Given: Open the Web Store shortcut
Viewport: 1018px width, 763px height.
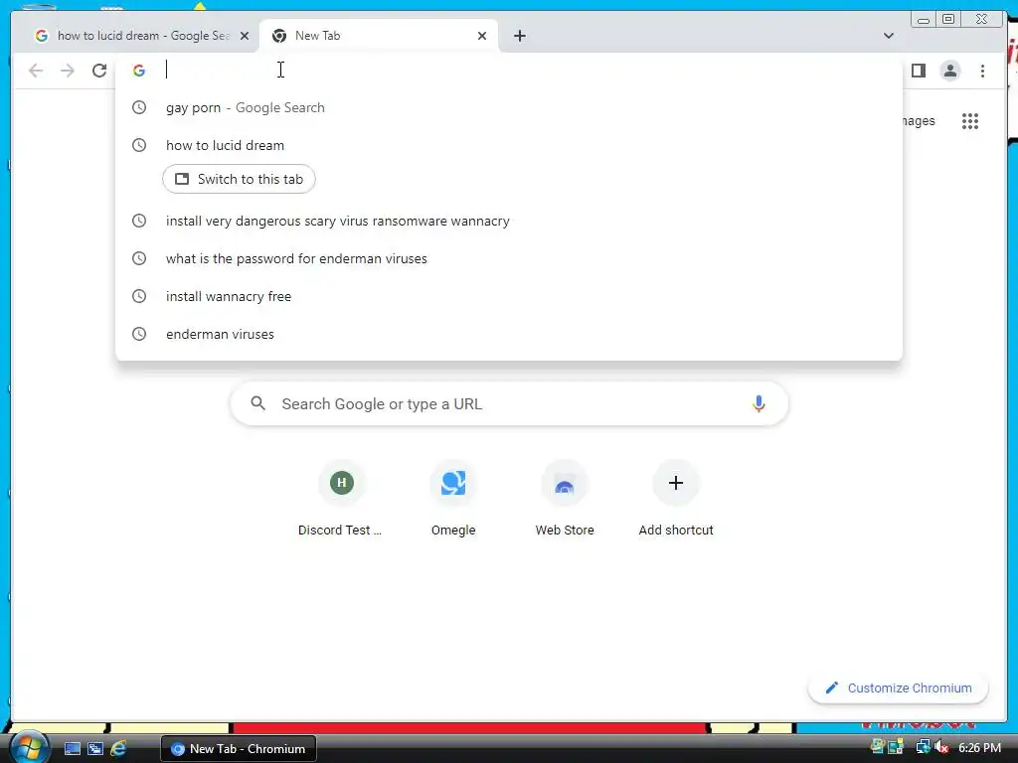Looking at the screenshot, I should click(x=565, y=499).
